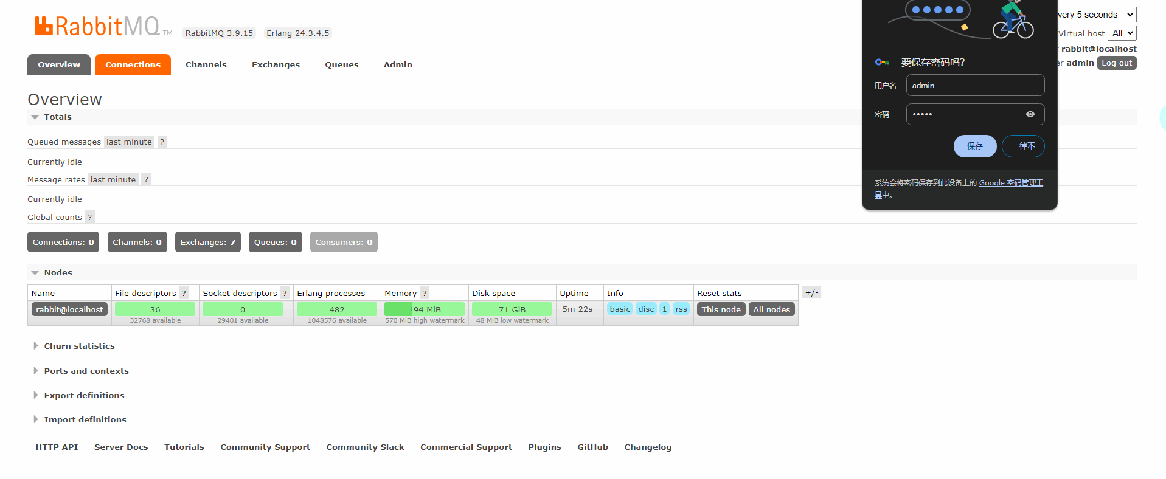Click the Consumers: 0 count
The image size is (1166, 479).
(344, 242)
